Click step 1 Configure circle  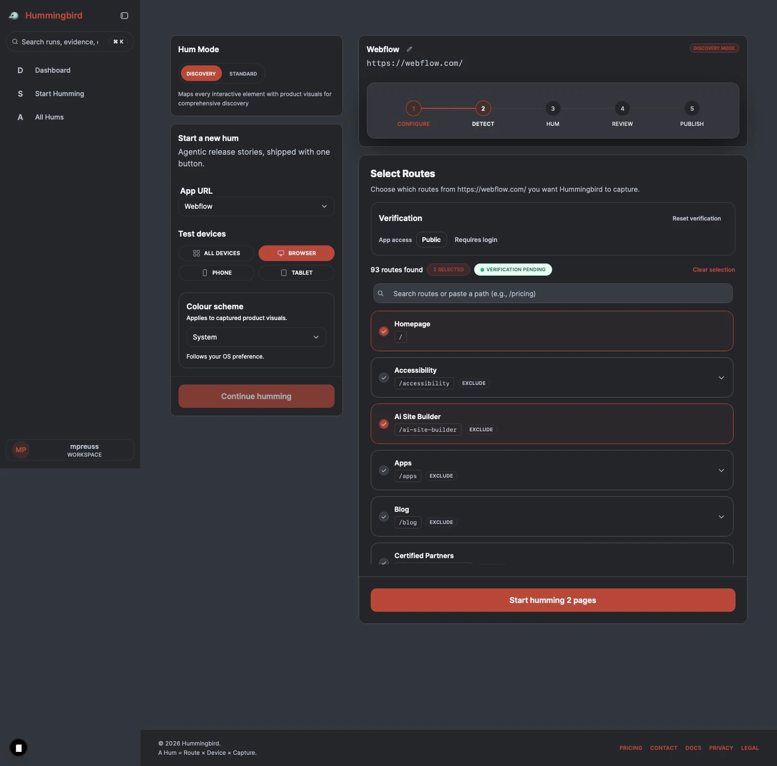click(414, 108)
